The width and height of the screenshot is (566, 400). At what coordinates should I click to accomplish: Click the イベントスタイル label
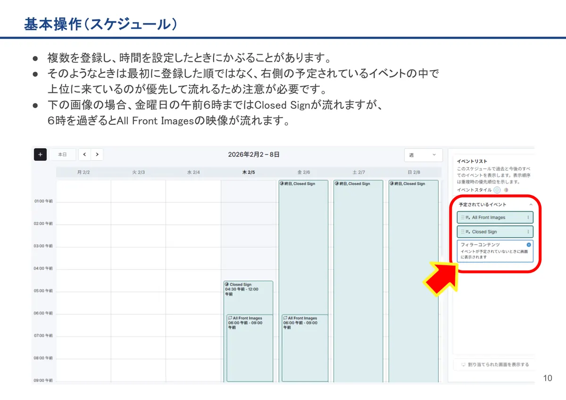[474, 190]
